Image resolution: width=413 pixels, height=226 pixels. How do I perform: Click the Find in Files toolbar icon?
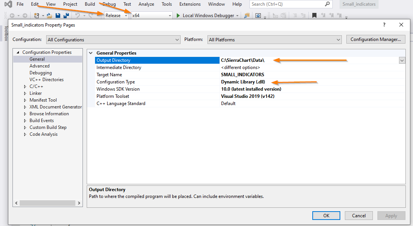point(247,16)
